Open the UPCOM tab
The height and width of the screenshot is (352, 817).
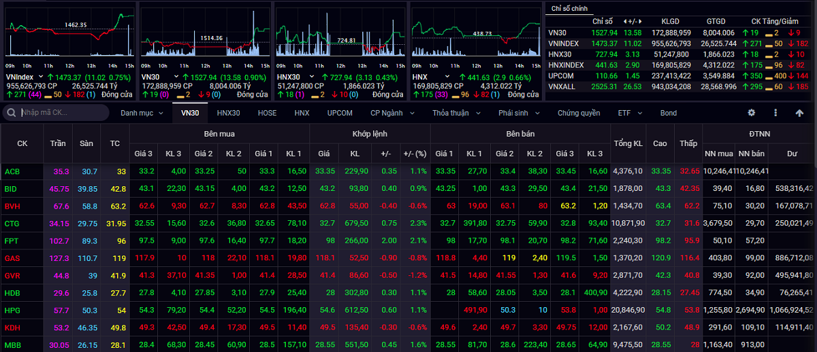click(x=340, y=113)
